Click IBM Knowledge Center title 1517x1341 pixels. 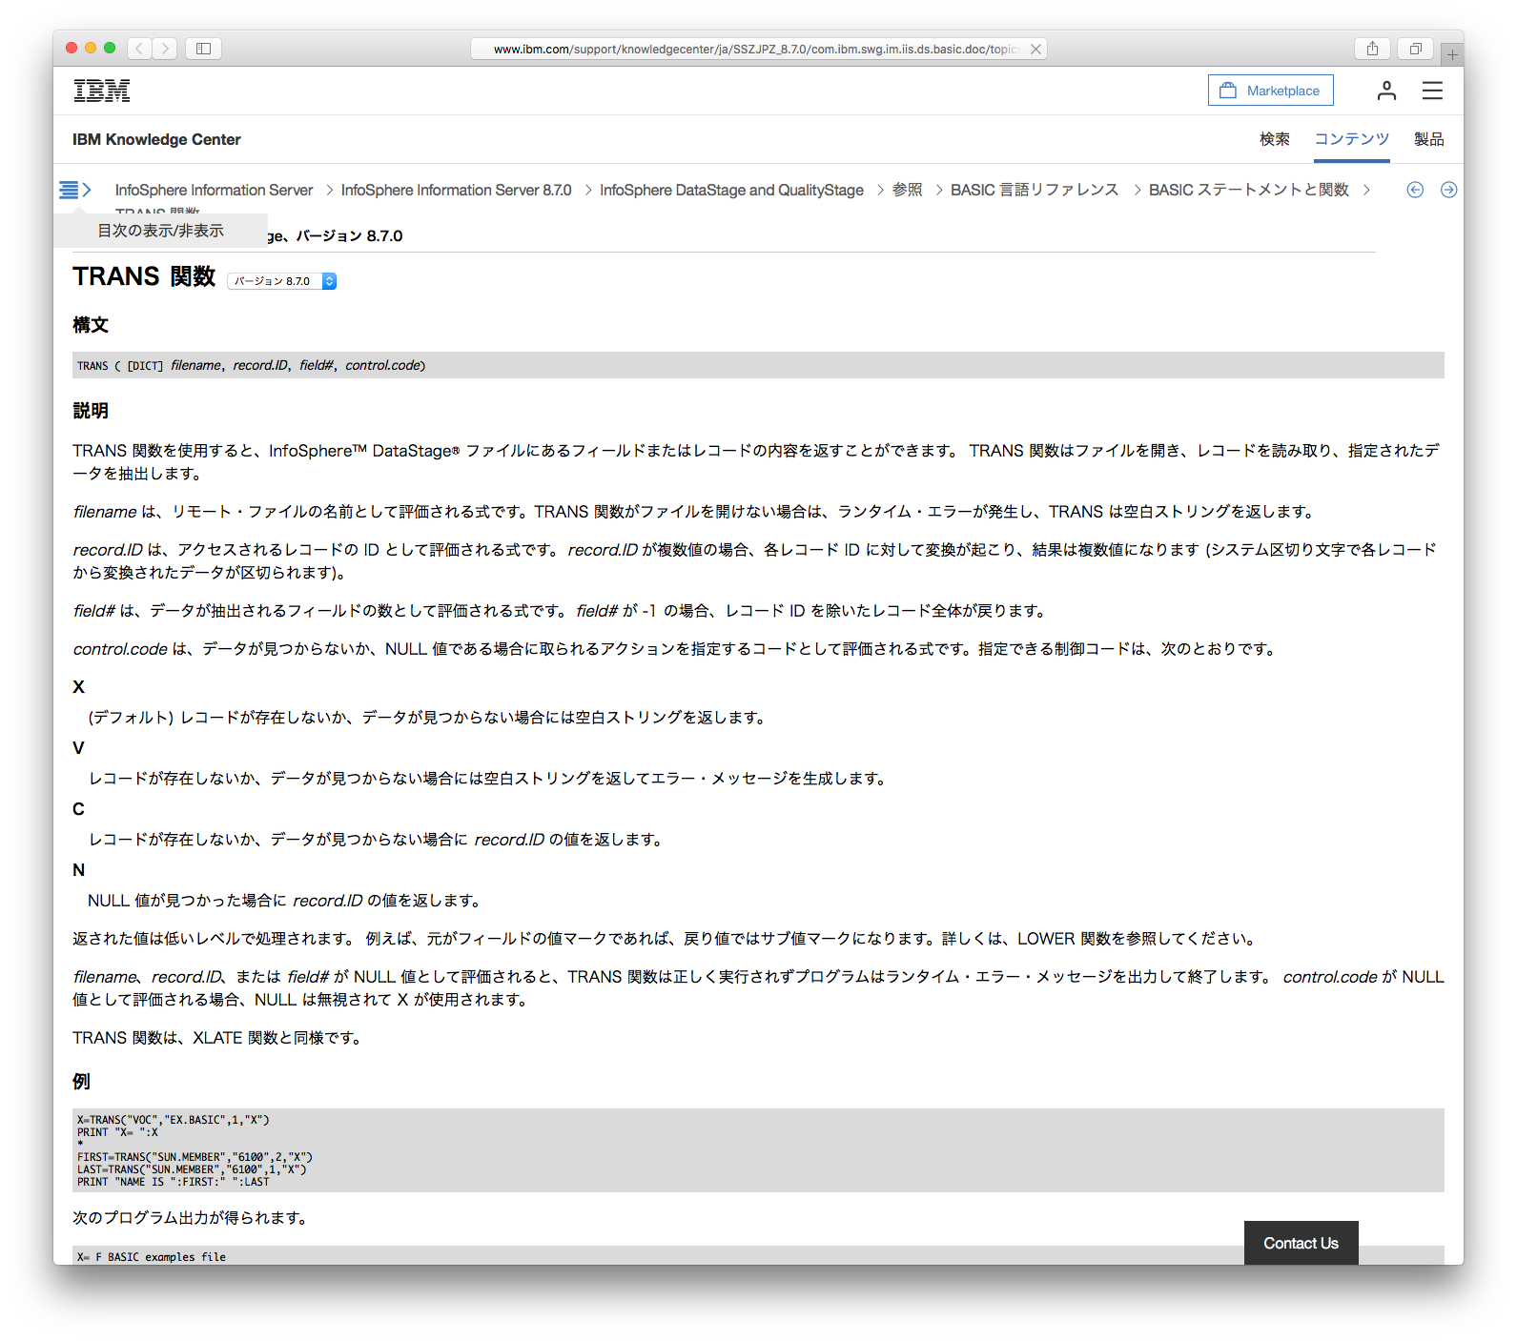[x=156, y=139]
